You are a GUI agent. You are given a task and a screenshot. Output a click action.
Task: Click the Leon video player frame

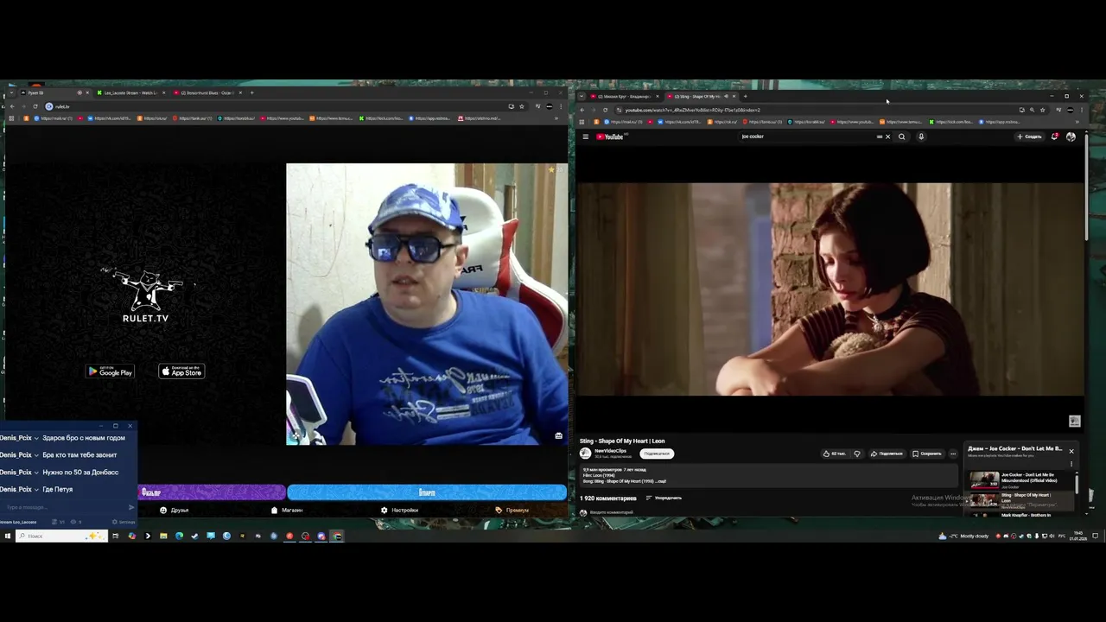click(x=830, y=289)
